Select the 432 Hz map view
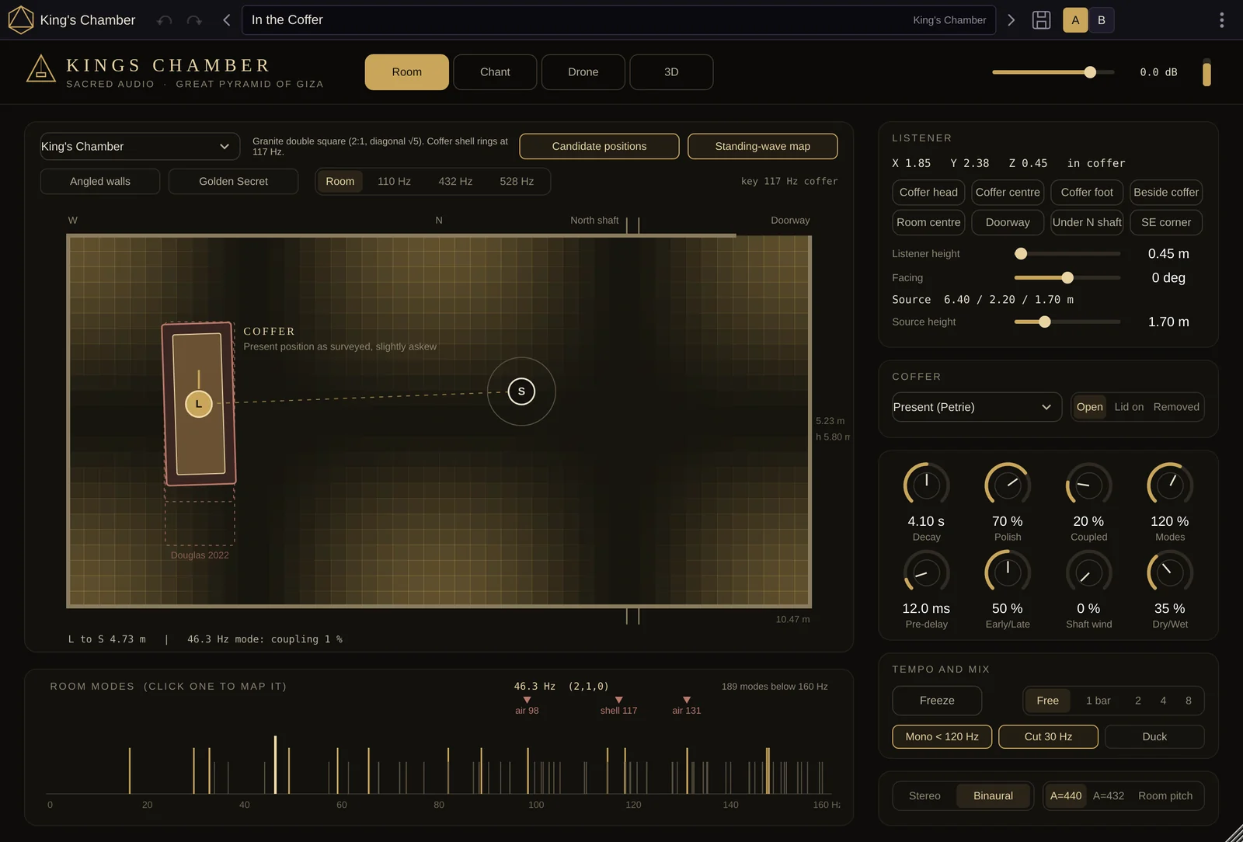1243x842 pixels. [x=455, y=181]
